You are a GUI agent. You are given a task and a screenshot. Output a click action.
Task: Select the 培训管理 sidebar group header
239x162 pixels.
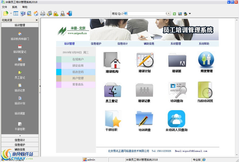coord(20,25)
